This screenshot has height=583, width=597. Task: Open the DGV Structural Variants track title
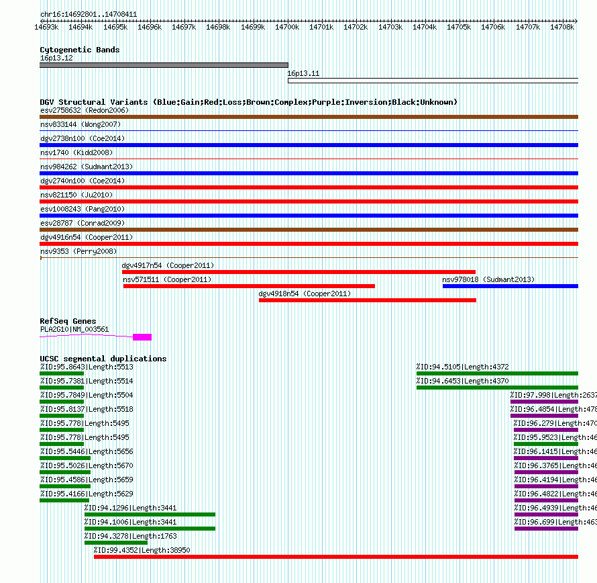coord(248,102)
